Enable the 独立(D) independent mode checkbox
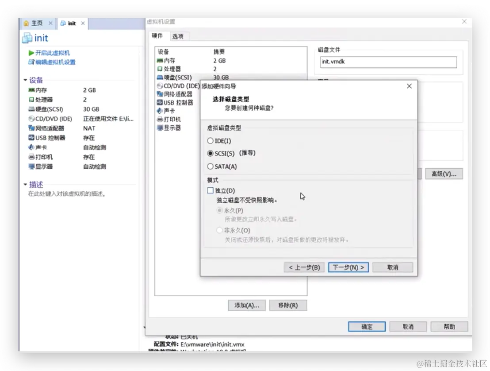Image resolution: width=490 pixels, height=371 pixels. [x=211, y=190]
